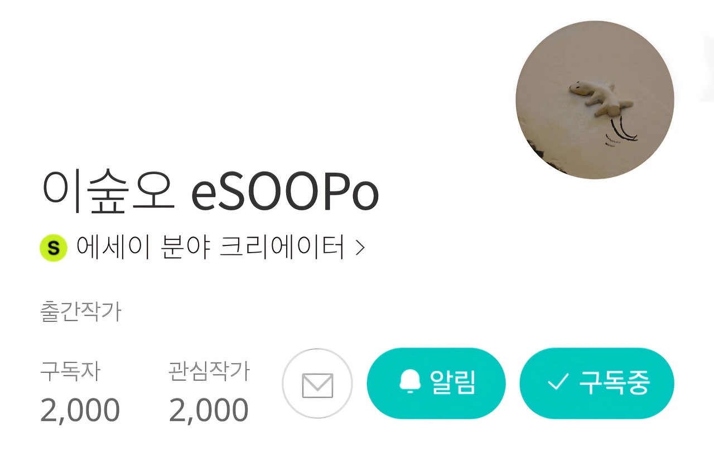
Task: Click the lizard figurine in the avatar
Action: click(x=601, y=98)
